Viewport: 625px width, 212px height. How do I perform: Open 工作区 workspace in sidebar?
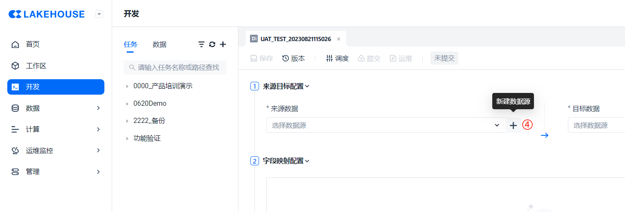[x=36, y=66]
